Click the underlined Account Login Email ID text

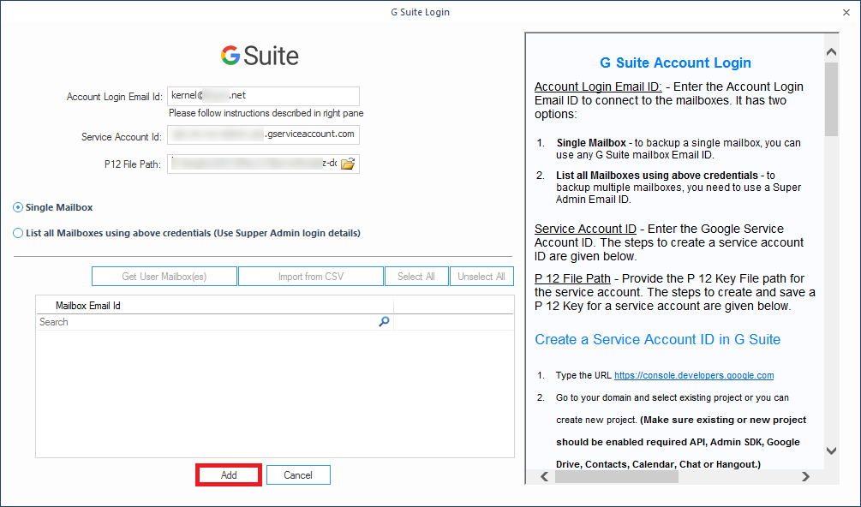(598, 86)
